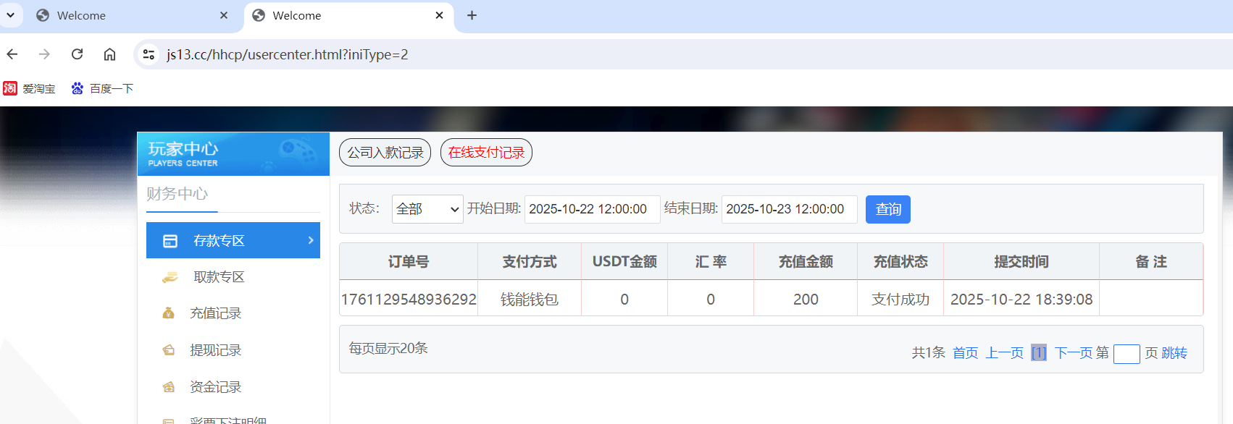This screenshot has width=1233, height=424.
Task: Click the 充值金额 column header
Action: click(x=806, y=262)
